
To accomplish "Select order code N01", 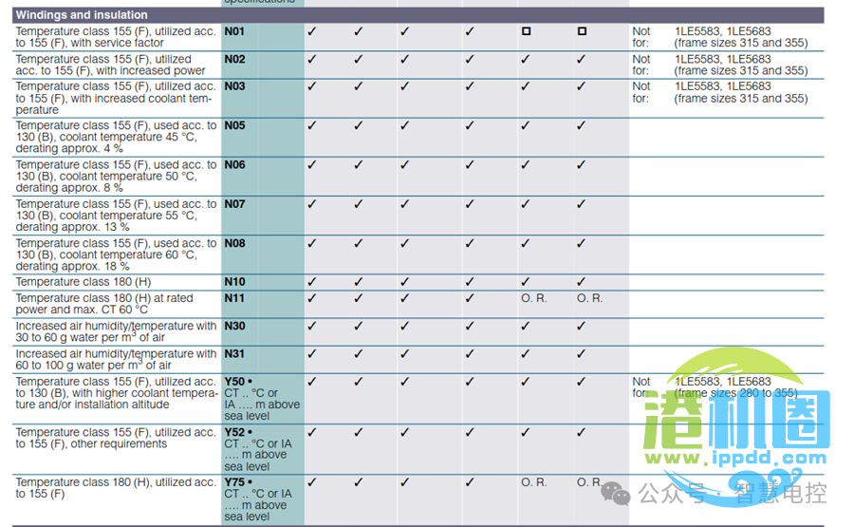I will (x=234, y=31).
